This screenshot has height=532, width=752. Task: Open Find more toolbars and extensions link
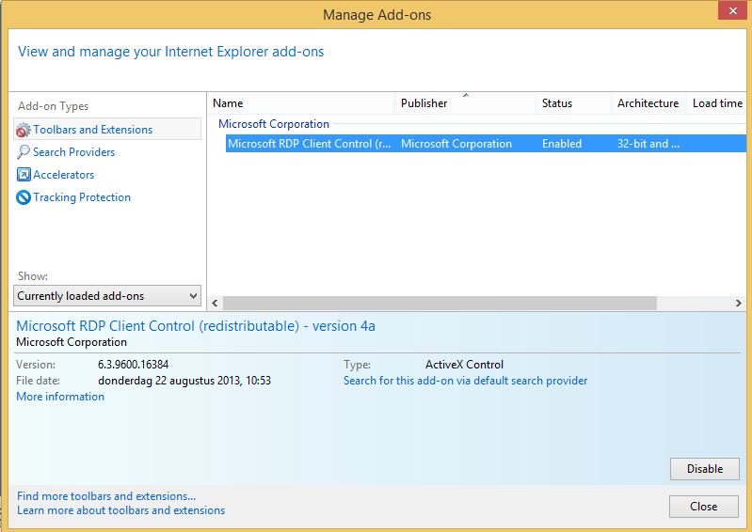coord(106,496)
